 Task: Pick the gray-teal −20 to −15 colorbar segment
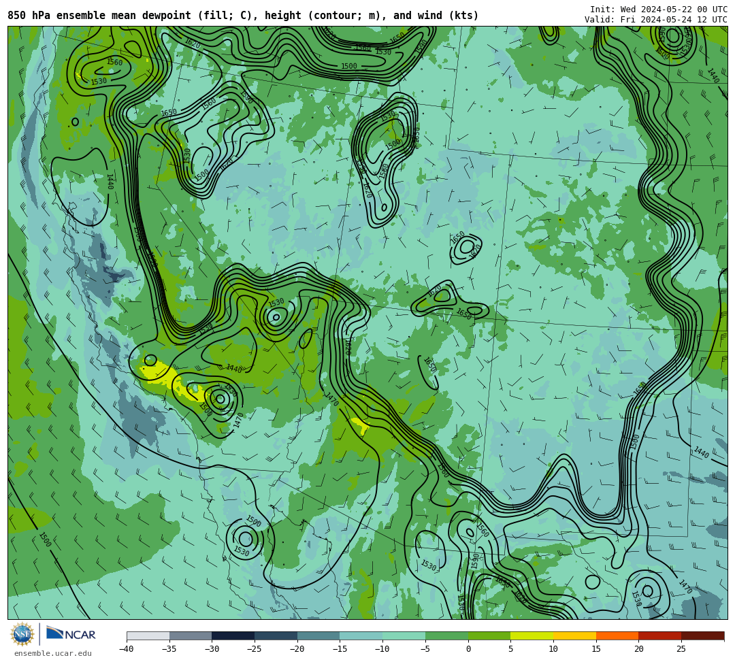point(318,635)
